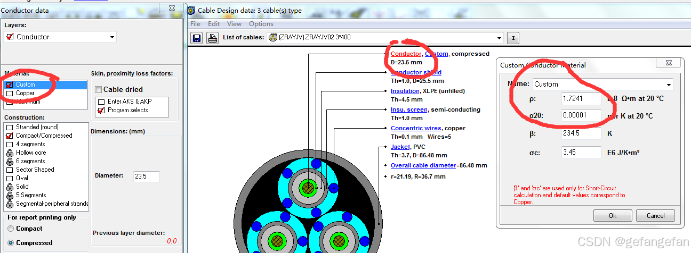Image resolution: width=691 pixels, height=253 pixels.
Task: Close the Conductor data window
Action: (172, 8)
